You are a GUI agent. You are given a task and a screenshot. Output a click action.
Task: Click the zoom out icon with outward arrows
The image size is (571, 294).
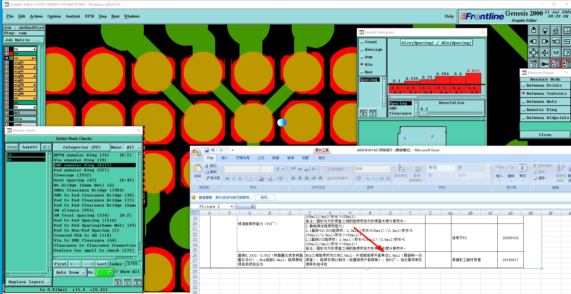(x=545, y=52)
